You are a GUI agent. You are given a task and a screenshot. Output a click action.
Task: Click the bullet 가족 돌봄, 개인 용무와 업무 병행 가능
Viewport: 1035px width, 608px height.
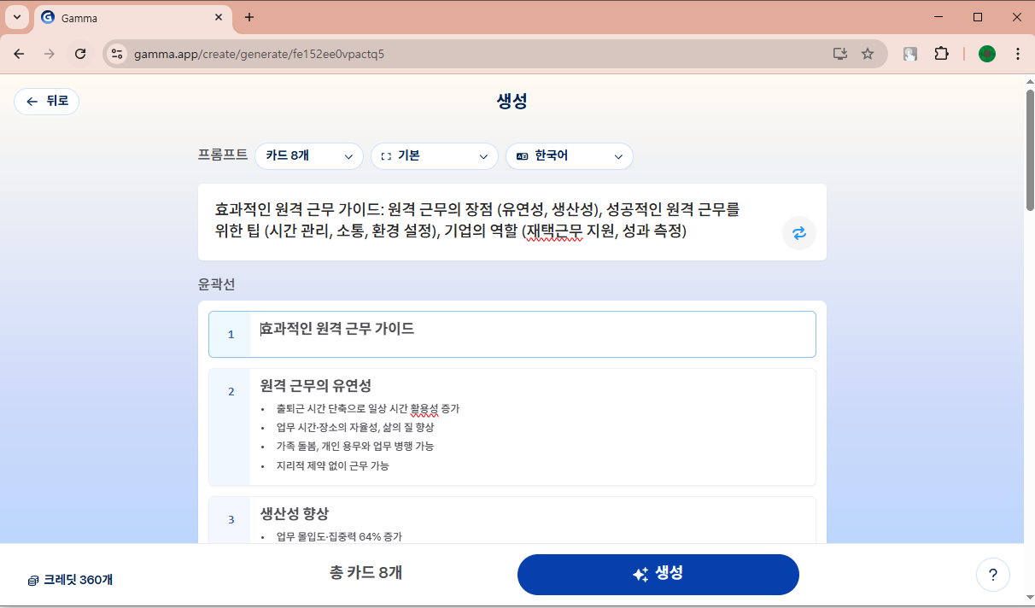click(355, 447)
